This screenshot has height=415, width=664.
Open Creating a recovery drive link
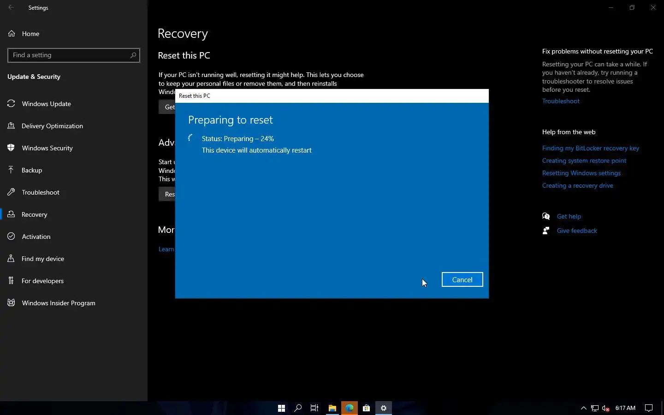(x=578, y=185)
